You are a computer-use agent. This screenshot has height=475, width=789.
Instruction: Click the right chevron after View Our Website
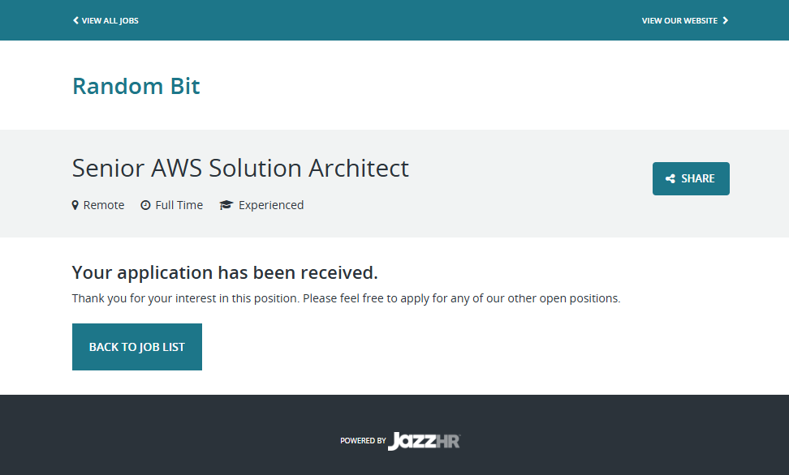726,20
